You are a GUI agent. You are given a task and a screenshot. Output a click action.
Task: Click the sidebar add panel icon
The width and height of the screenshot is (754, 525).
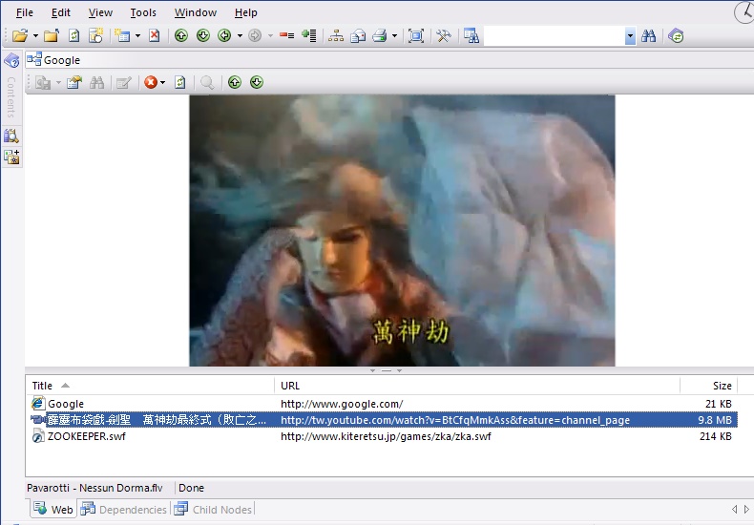coord(11,157)
